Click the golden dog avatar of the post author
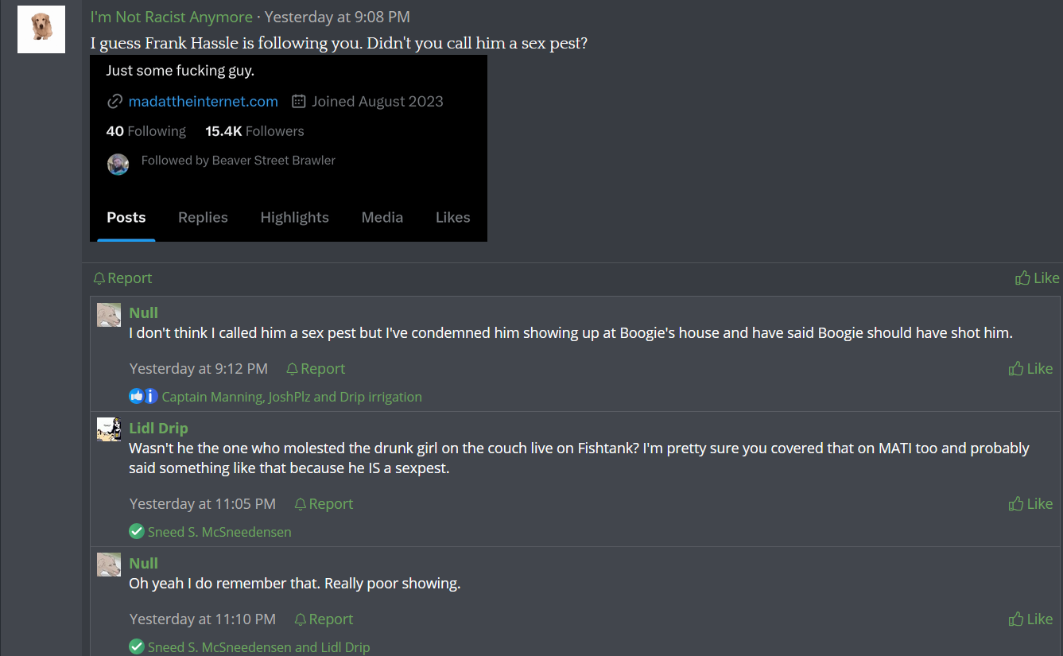 coord(41,29)
